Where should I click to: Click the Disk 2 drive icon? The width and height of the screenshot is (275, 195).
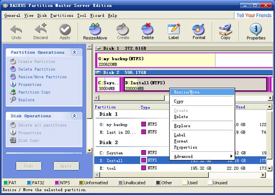click(x=98, y=72)
